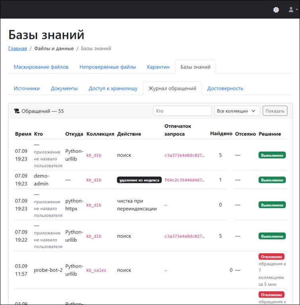Click the Коллекция column header
Viewport: 300px width, 305px height.
[x=100, y=134]
